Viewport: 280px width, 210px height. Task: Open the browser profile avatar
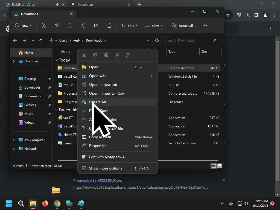coord(265,15)
